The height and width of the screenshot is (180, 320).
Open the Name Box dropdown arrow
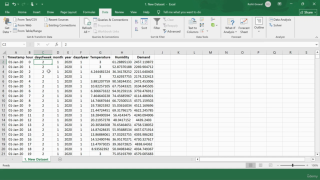(24, 44)
